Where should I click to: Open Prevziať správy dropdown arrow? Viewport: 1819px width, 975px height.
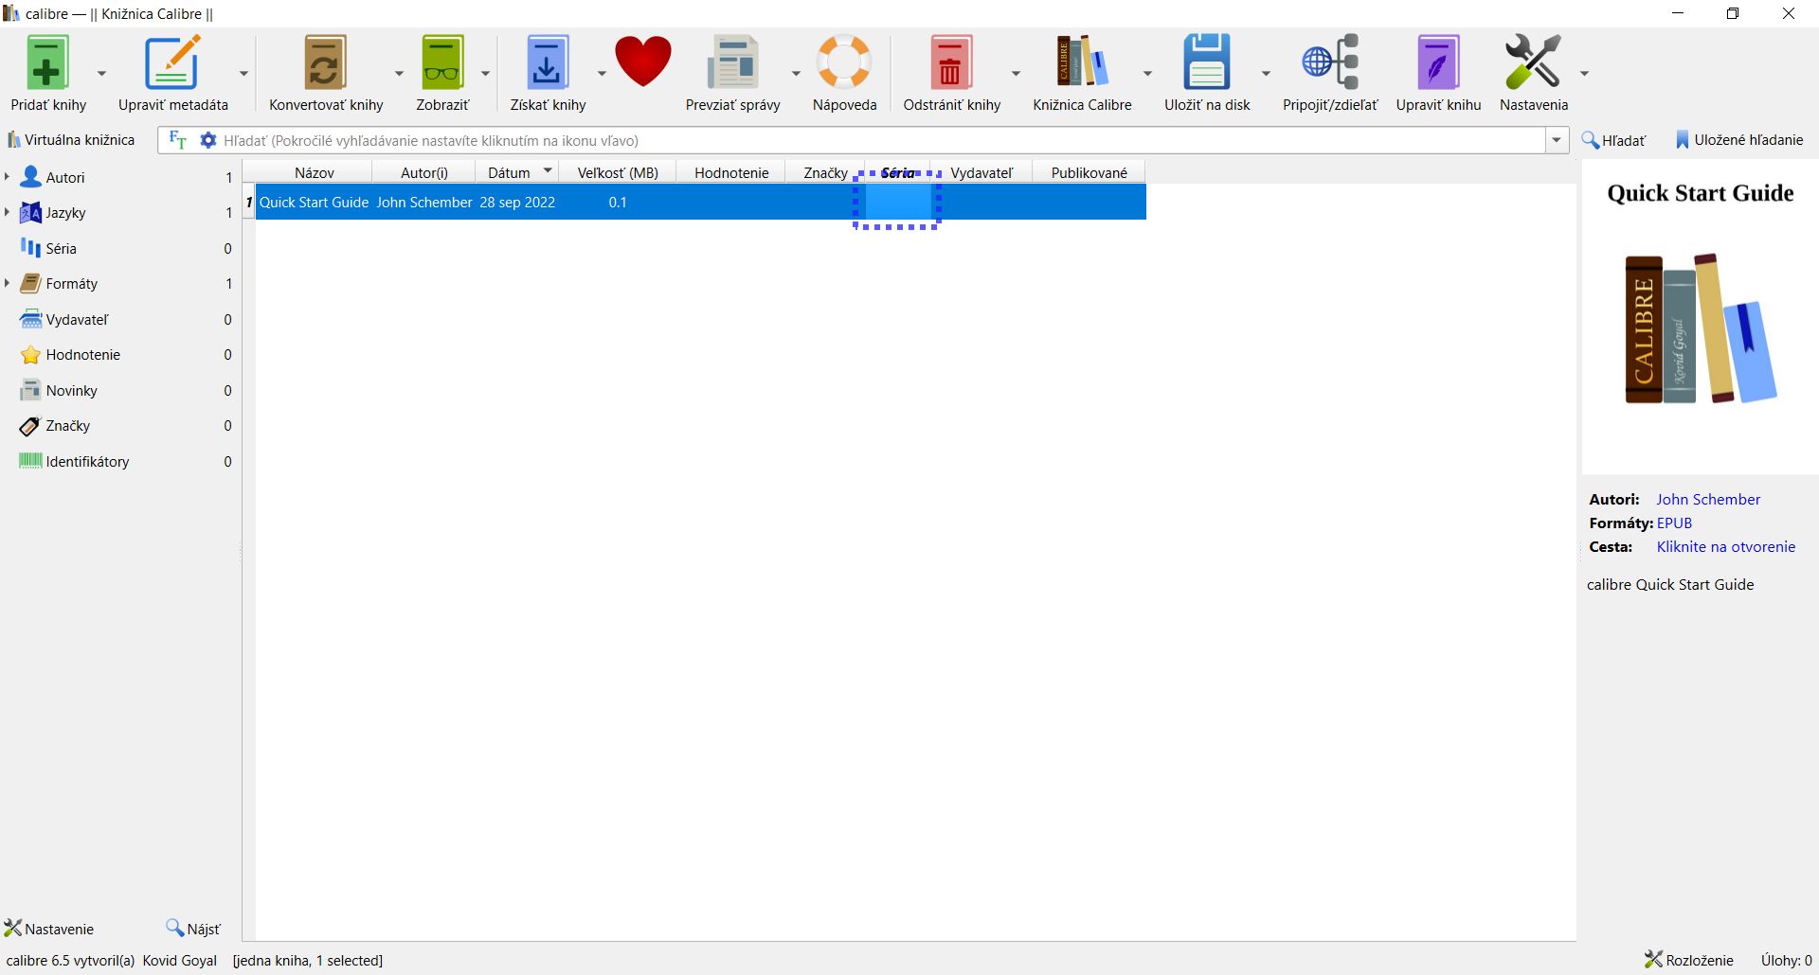point(796,73)
